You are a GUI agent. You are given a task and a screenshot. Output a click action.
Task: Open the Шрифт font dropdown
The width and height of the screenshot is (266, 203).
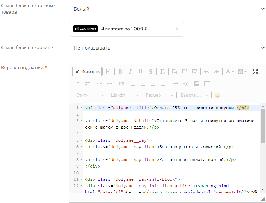pos(125,95)
